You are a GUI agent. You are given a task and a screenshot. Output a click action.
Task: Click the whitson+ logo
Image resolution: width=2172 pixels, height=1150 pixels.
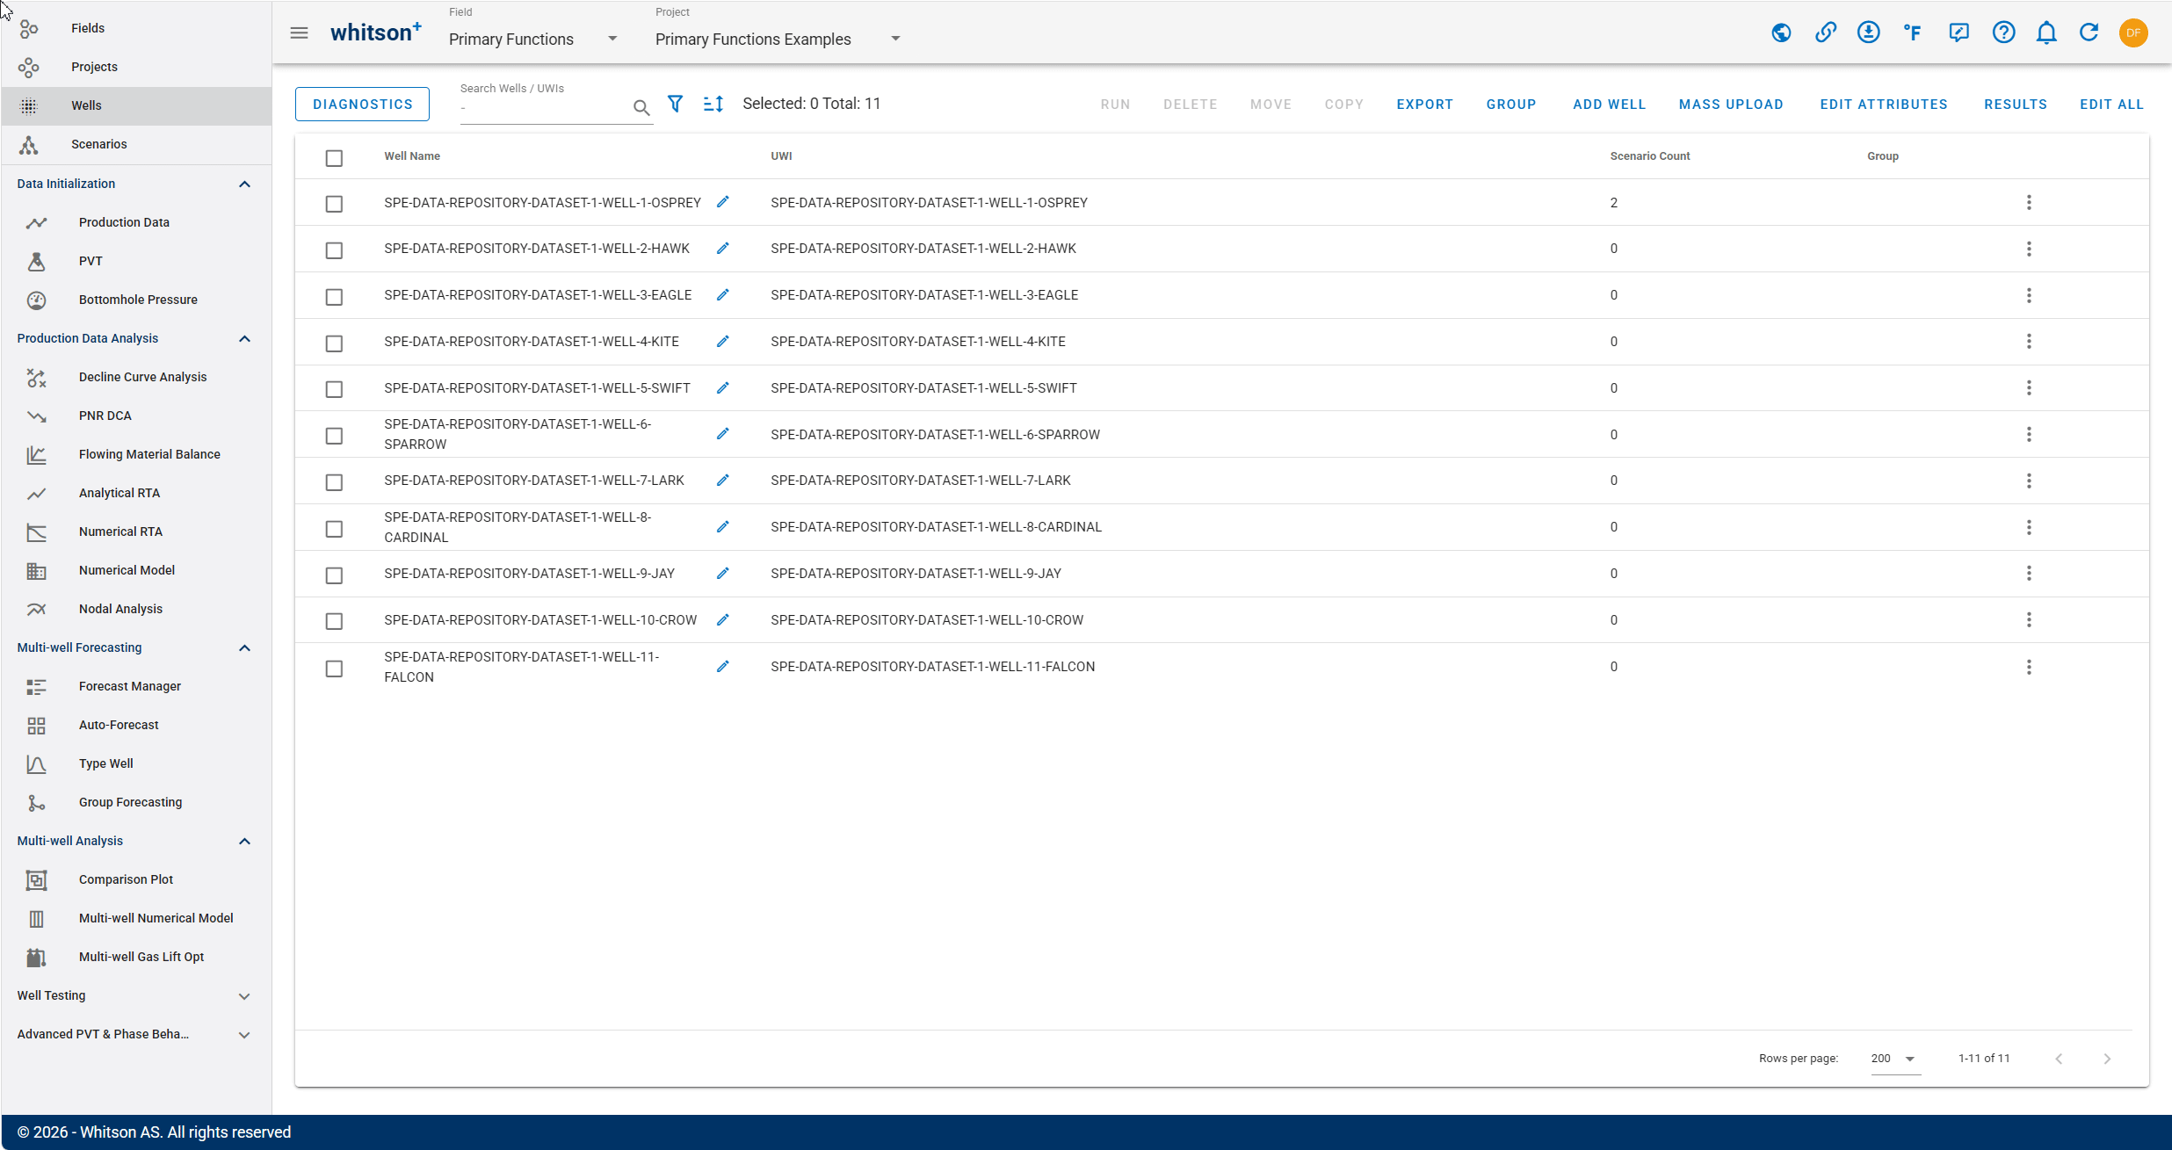[375, 33]
